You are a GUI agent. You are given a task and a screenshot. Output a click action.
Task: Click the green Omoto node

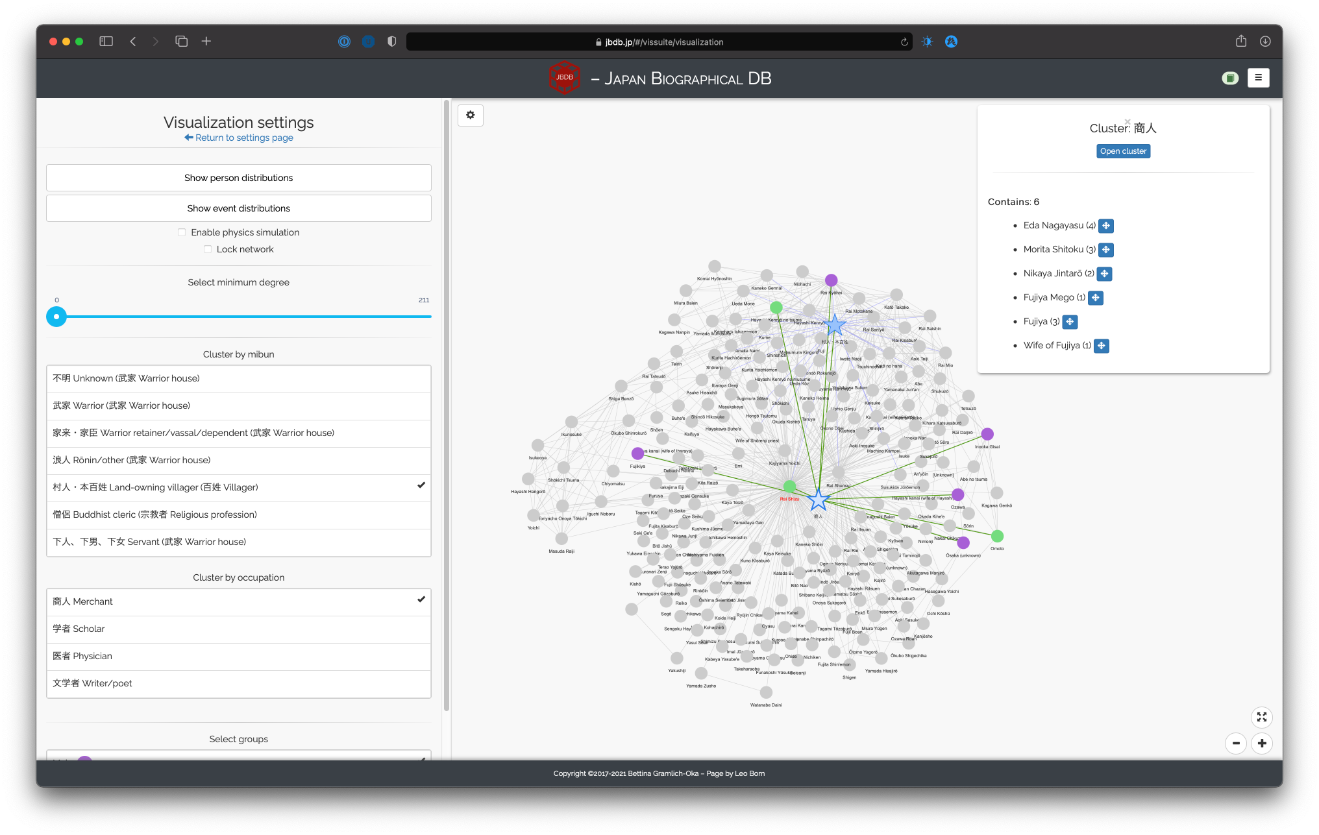pyautogui.click(x=997, y=536)
